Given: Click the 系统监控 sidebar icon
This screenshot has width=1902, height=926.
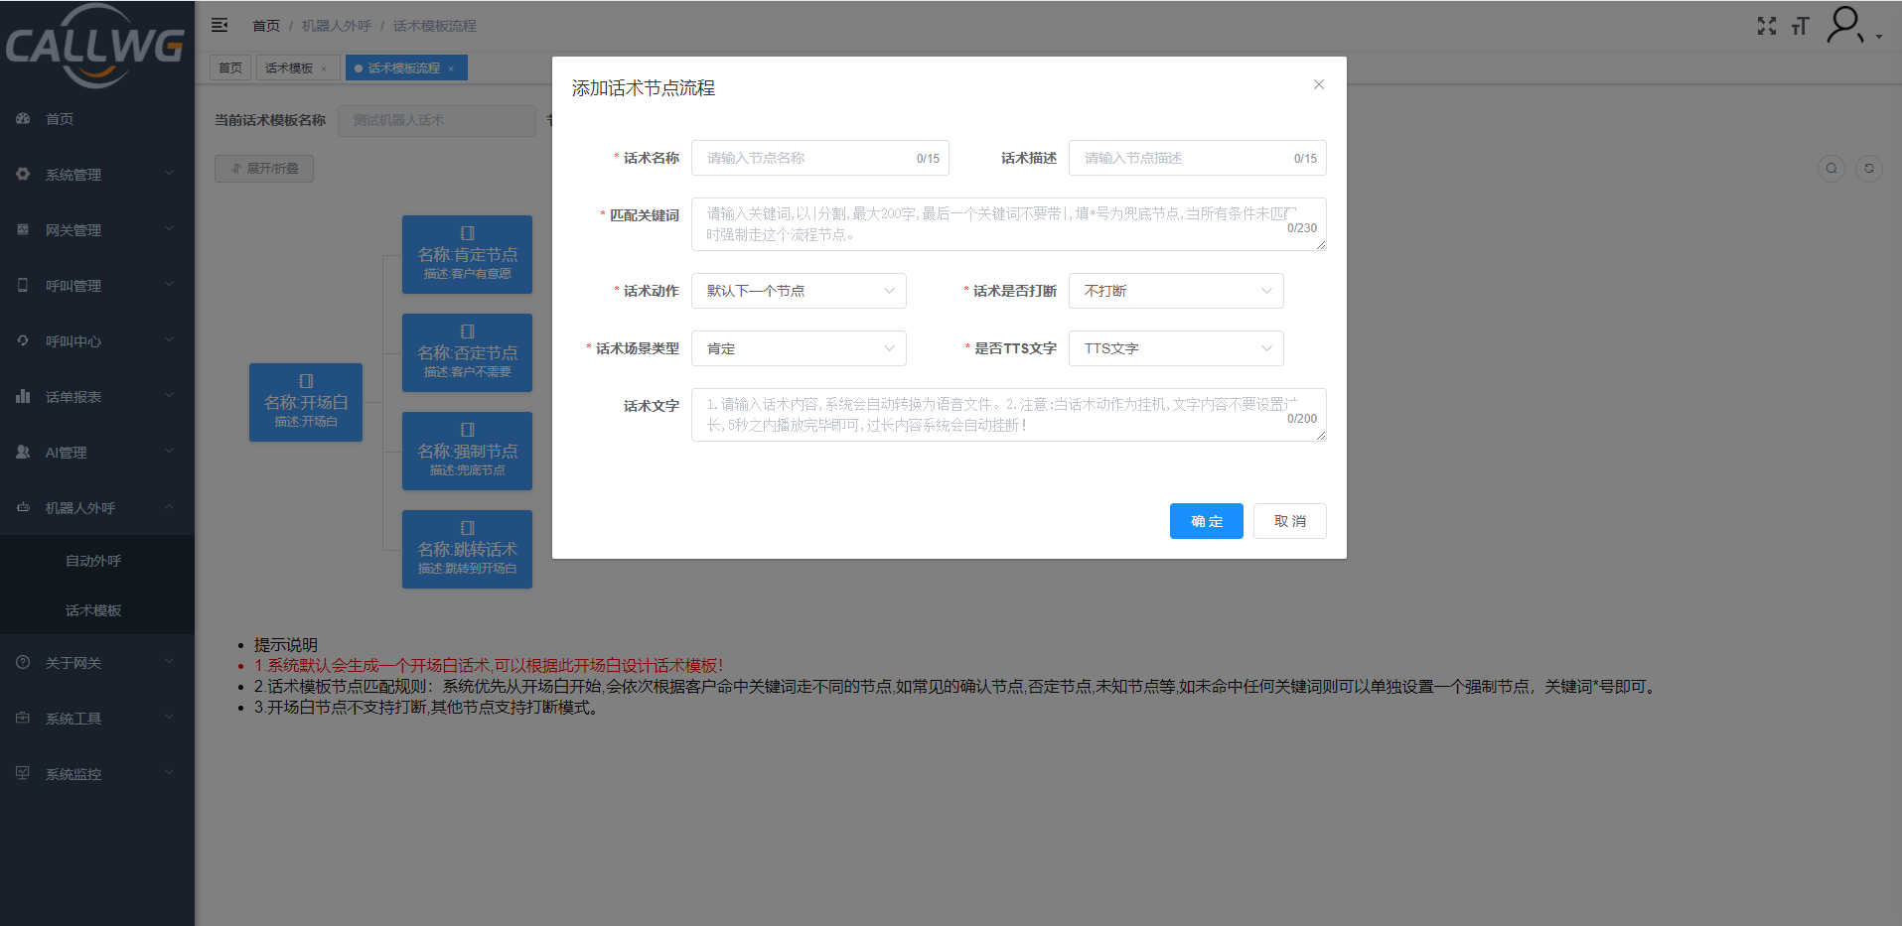Looking at the screenshot, I should [x=22, y=773].
